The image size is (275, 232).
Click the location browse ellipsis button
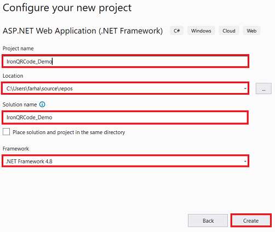pyautogui.click(x=263, y=89)
